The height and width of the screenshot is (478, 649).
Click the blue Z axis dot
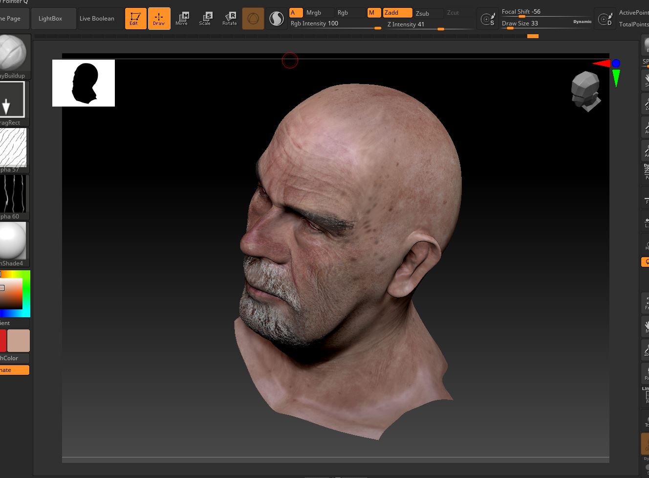616,64
